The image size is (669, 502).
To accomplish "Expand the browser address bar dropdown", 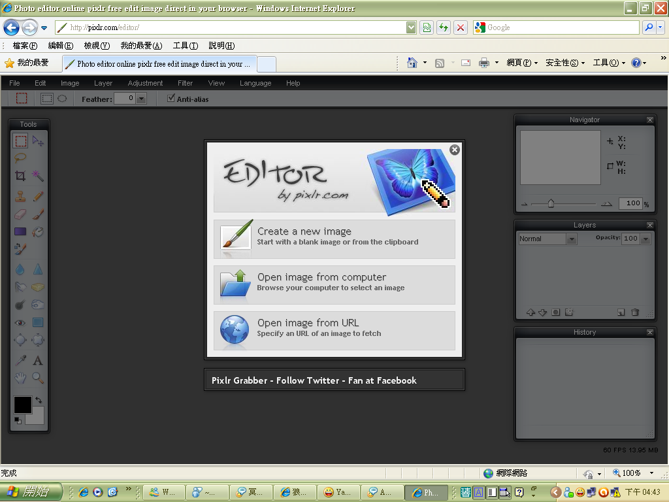I will click(411, 27).
